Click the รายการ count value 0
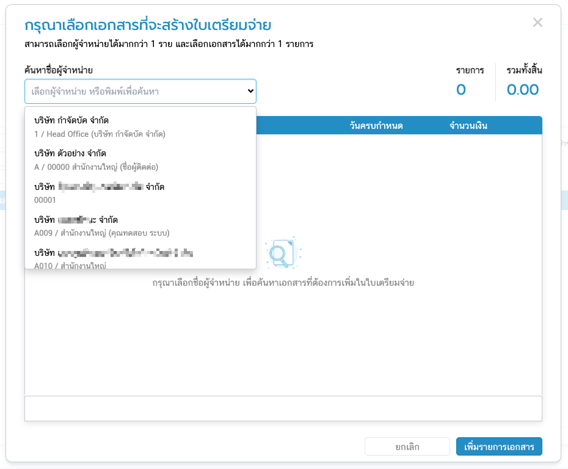This screenshot has height=469, width=568. click(x=461, y=90)
